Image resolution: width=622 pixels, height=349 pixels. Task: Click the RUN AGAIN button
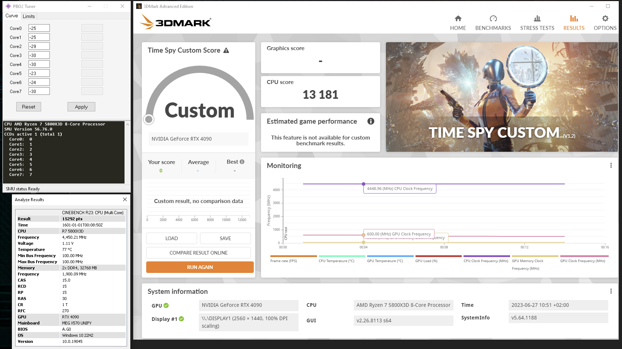point(200,267)
